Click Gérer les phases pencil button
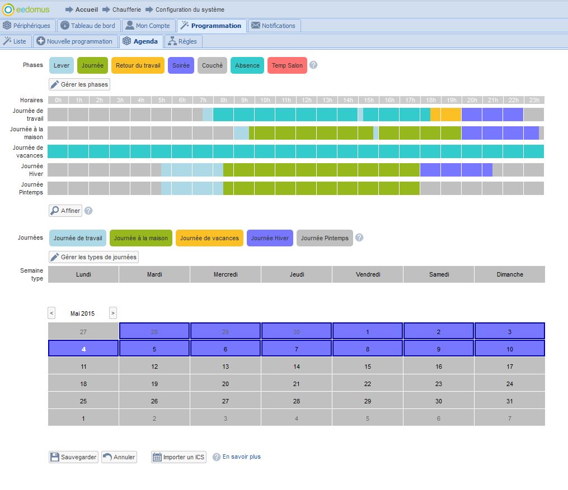 [79, 84]
